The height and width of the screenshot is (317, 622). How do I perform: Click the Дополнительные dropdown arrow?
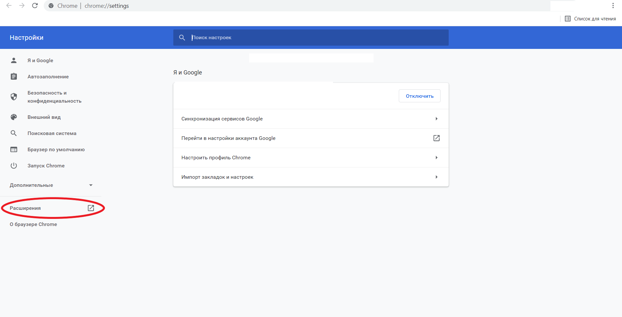(x=91, y=185)
